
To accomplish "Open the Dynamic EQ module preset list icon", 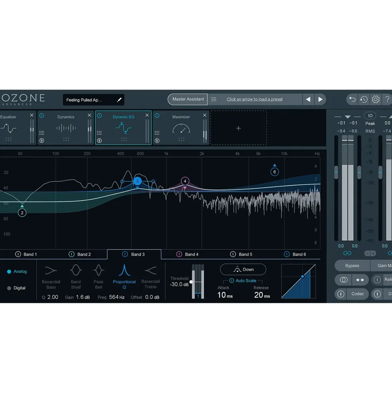I will point(99,133).
